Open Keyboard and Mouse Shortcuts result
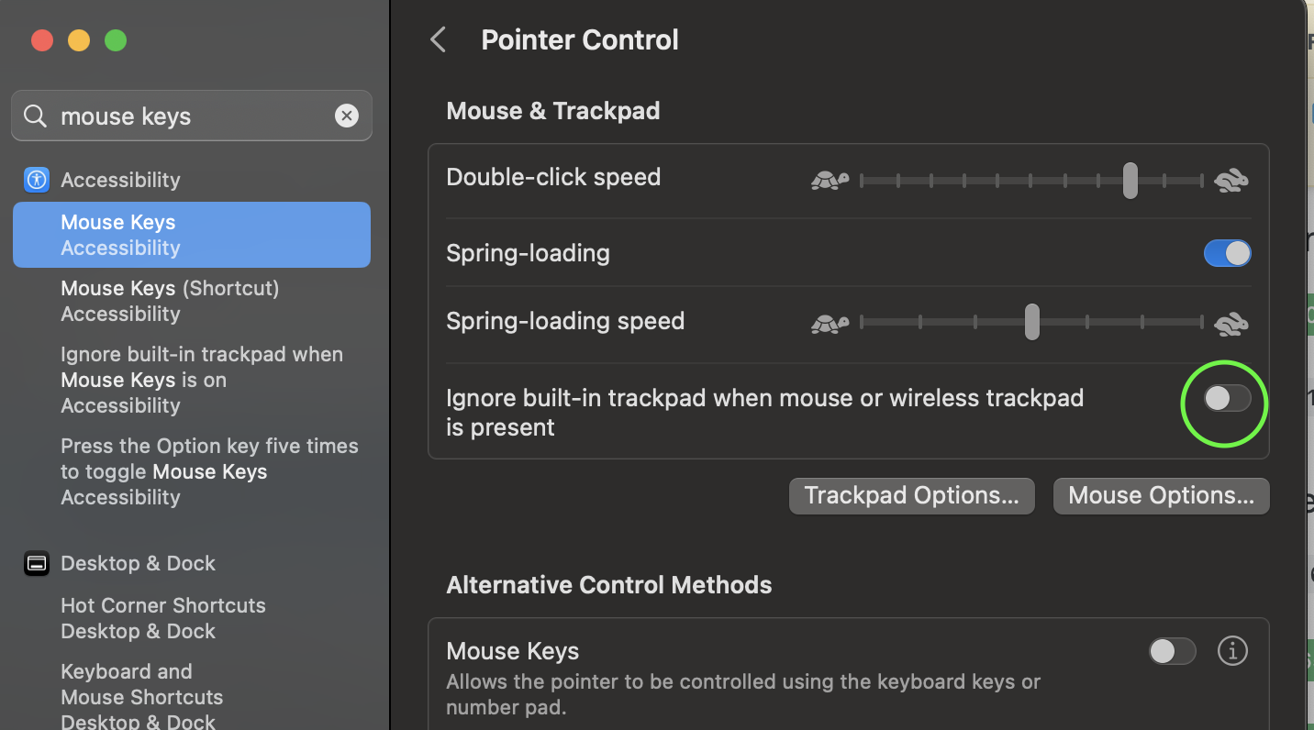Viewport: 1314px width, 730px height. click(x=142, y=695)
